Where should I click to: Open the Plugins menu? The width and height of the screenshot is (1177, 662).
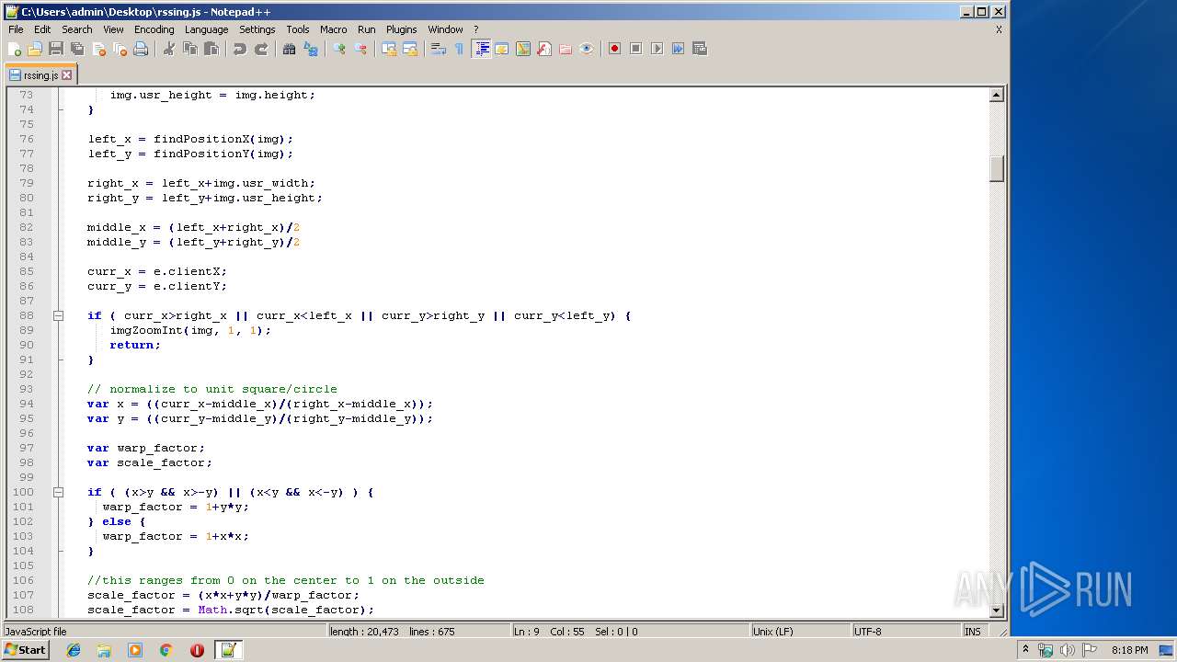pyautogui.click(x=401, y=29)
